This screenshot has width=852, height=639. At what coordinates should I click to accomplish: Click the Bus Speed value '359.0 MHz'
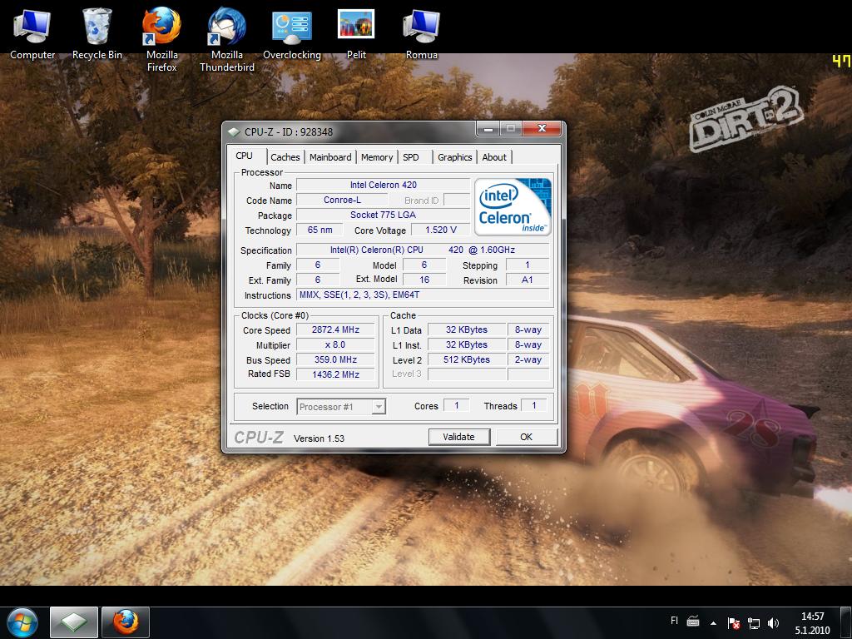pos(335,359)
